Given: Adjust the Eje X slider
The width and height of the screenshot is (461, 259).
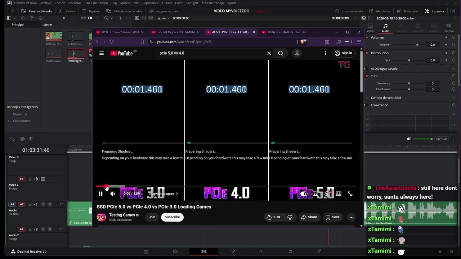Looking at the screenshot, I should tap(409, 60).
